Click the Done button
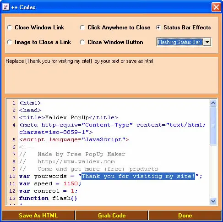 coord(185,216)
